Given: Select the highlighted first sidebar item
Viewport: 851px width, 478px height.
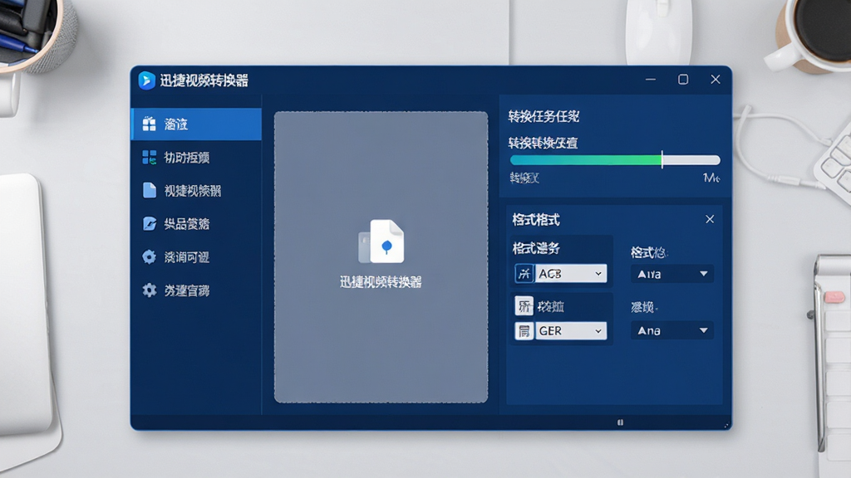Looking at the screenshot, I should pos(196,124).
